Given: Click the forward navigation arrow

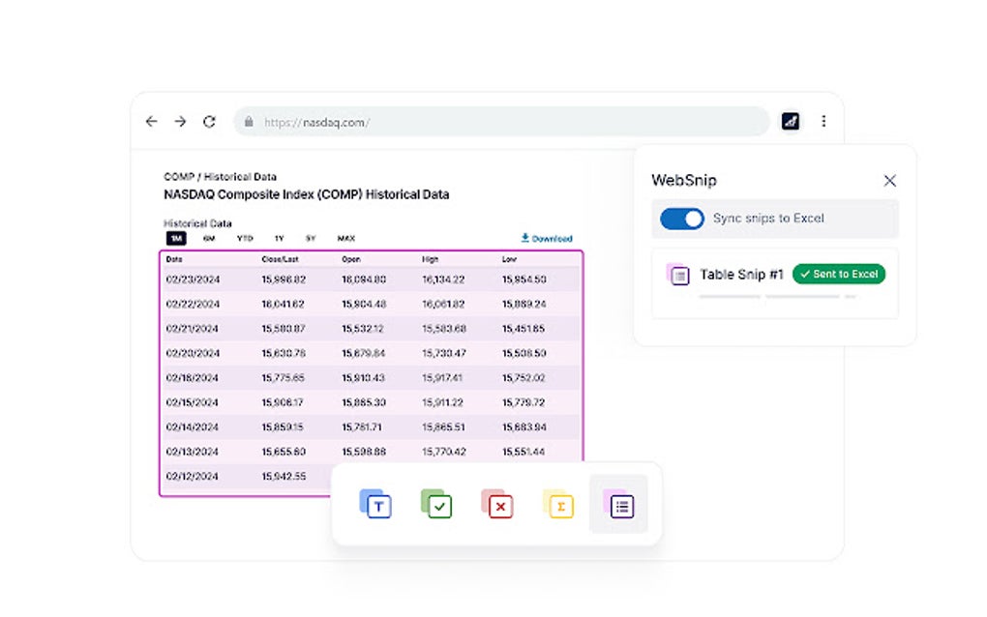Looking at the screenshot, I should [180, 121].
